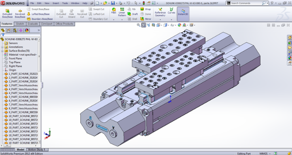
Task: Click the Wrap tool
Action: click(145, 9)
